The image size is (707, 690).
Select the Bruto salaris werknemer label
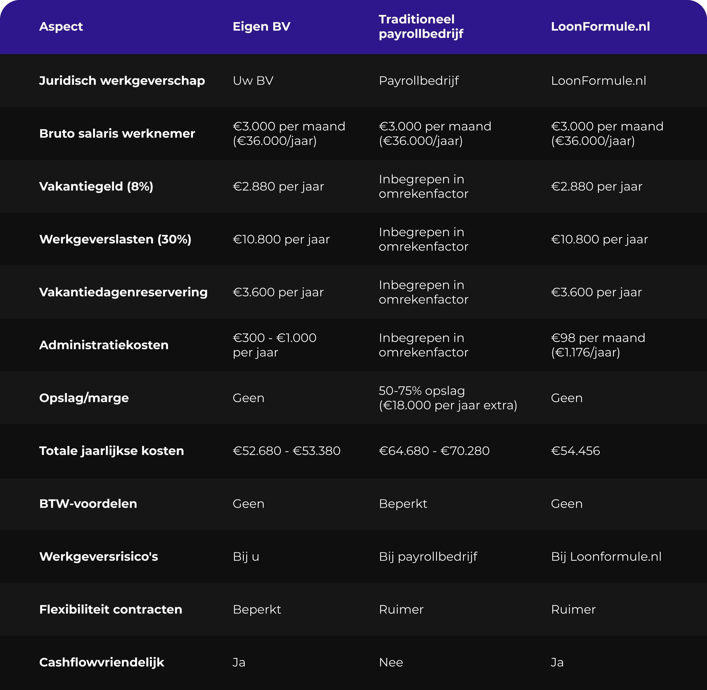117,133
